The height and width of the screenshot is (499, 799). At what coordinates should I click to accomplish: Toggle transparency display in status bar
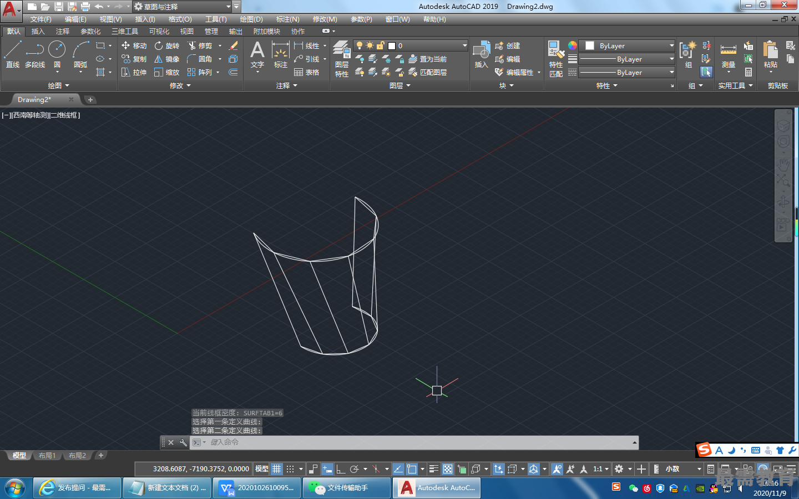tap(448, 469)
